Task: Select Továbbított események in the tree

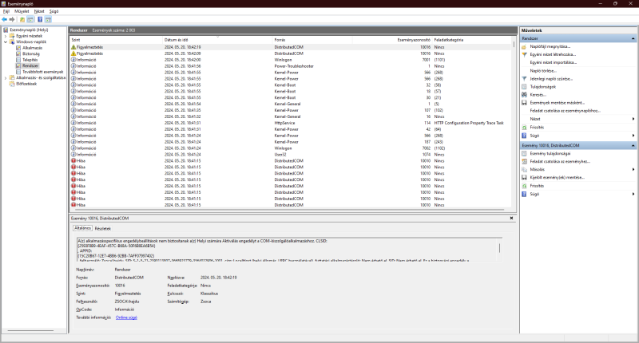Action: coord(43,72)
